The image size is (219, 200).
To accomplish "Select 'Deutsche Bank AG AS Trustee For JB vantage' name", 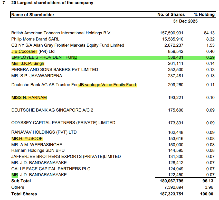I will point(74,85).
